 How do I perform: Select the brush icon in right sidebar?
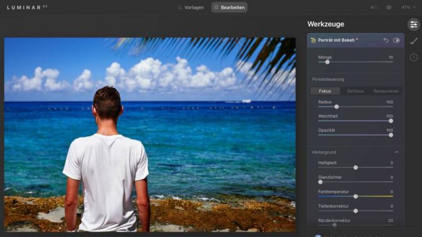(414, 41)
